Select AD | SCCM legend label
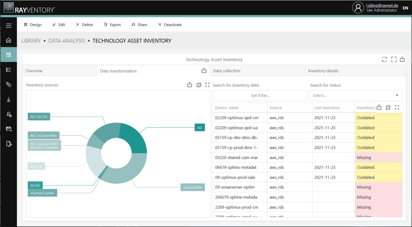The width and height of the screenshot is (412, 227). pyautogui.click(x=39, y=117)
